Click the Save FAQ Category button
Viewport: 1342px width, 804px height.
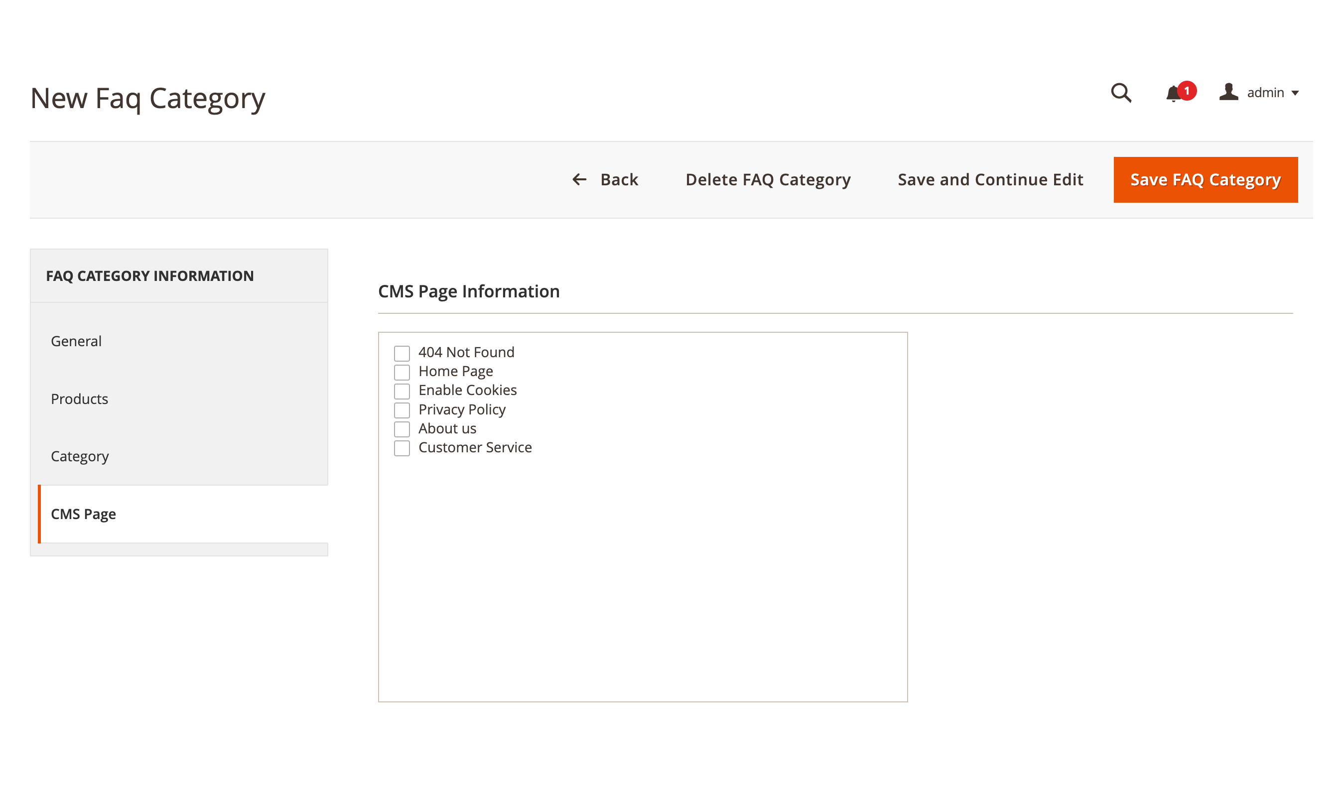(x=1205, y=180)
